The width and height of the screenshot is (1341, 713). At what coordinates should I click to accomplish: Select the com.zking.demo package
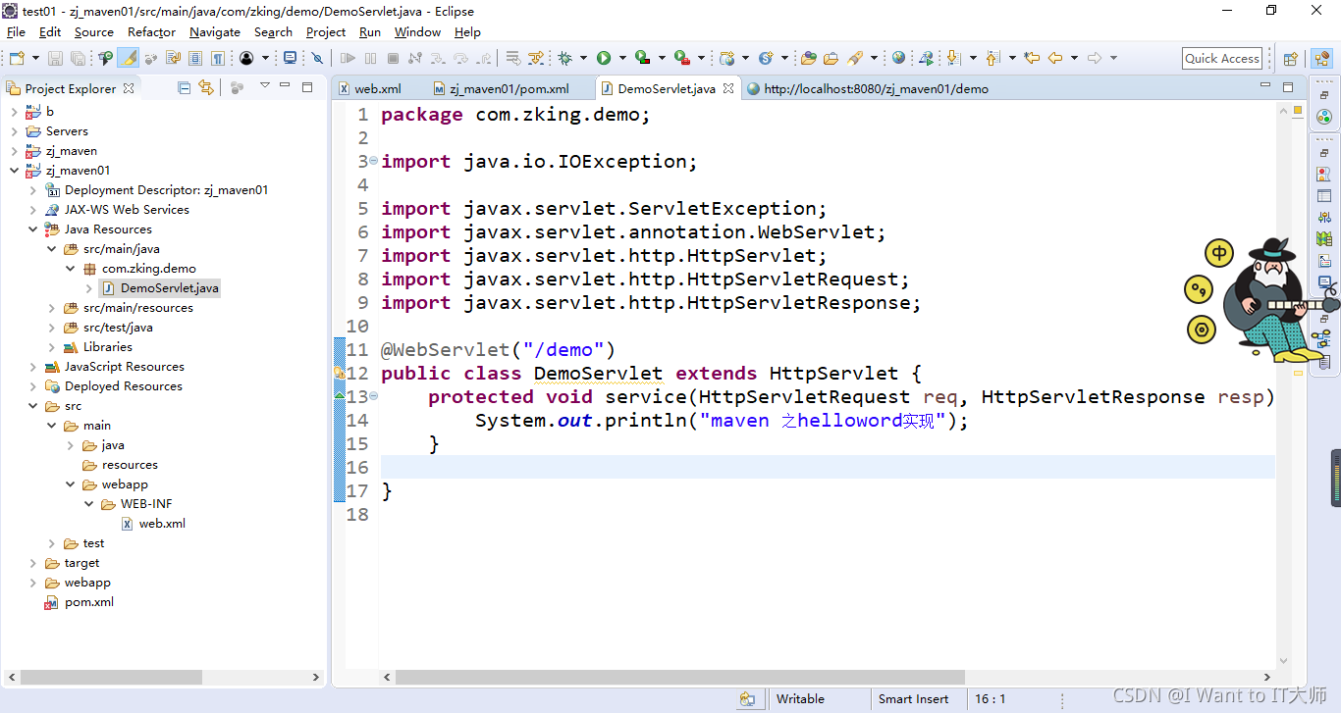148,269
